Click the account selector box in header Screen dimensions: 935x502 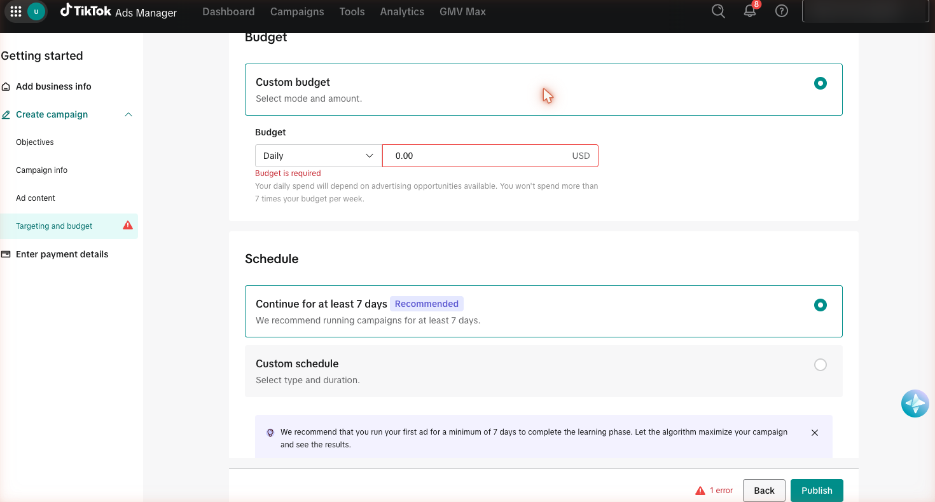864,11
